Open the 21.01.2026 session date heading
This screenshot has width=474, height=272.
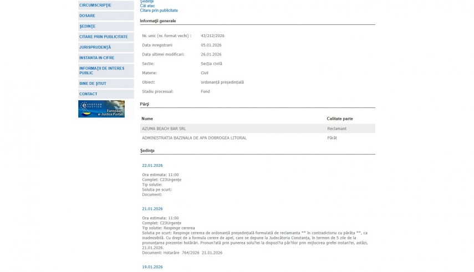152,209
